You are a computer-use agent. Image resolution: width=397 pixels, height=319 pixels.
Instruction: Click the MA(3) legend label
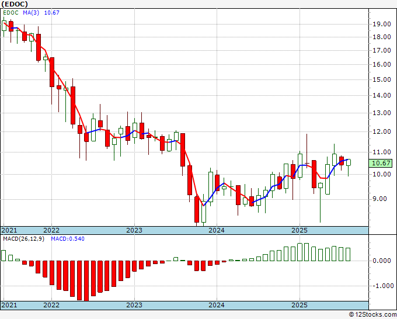[x=31, y=13]
